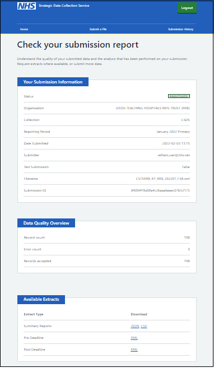Select the collection value CSDS
Image resolution: width=214 pixels, height=368 pixels.
[185, 120]
